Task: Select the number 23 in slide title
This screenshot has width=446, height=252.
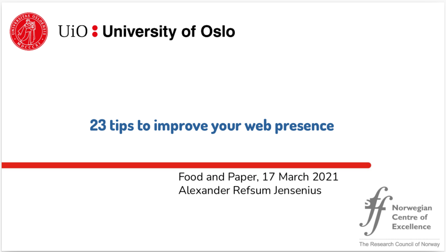Action: point(98,125)
